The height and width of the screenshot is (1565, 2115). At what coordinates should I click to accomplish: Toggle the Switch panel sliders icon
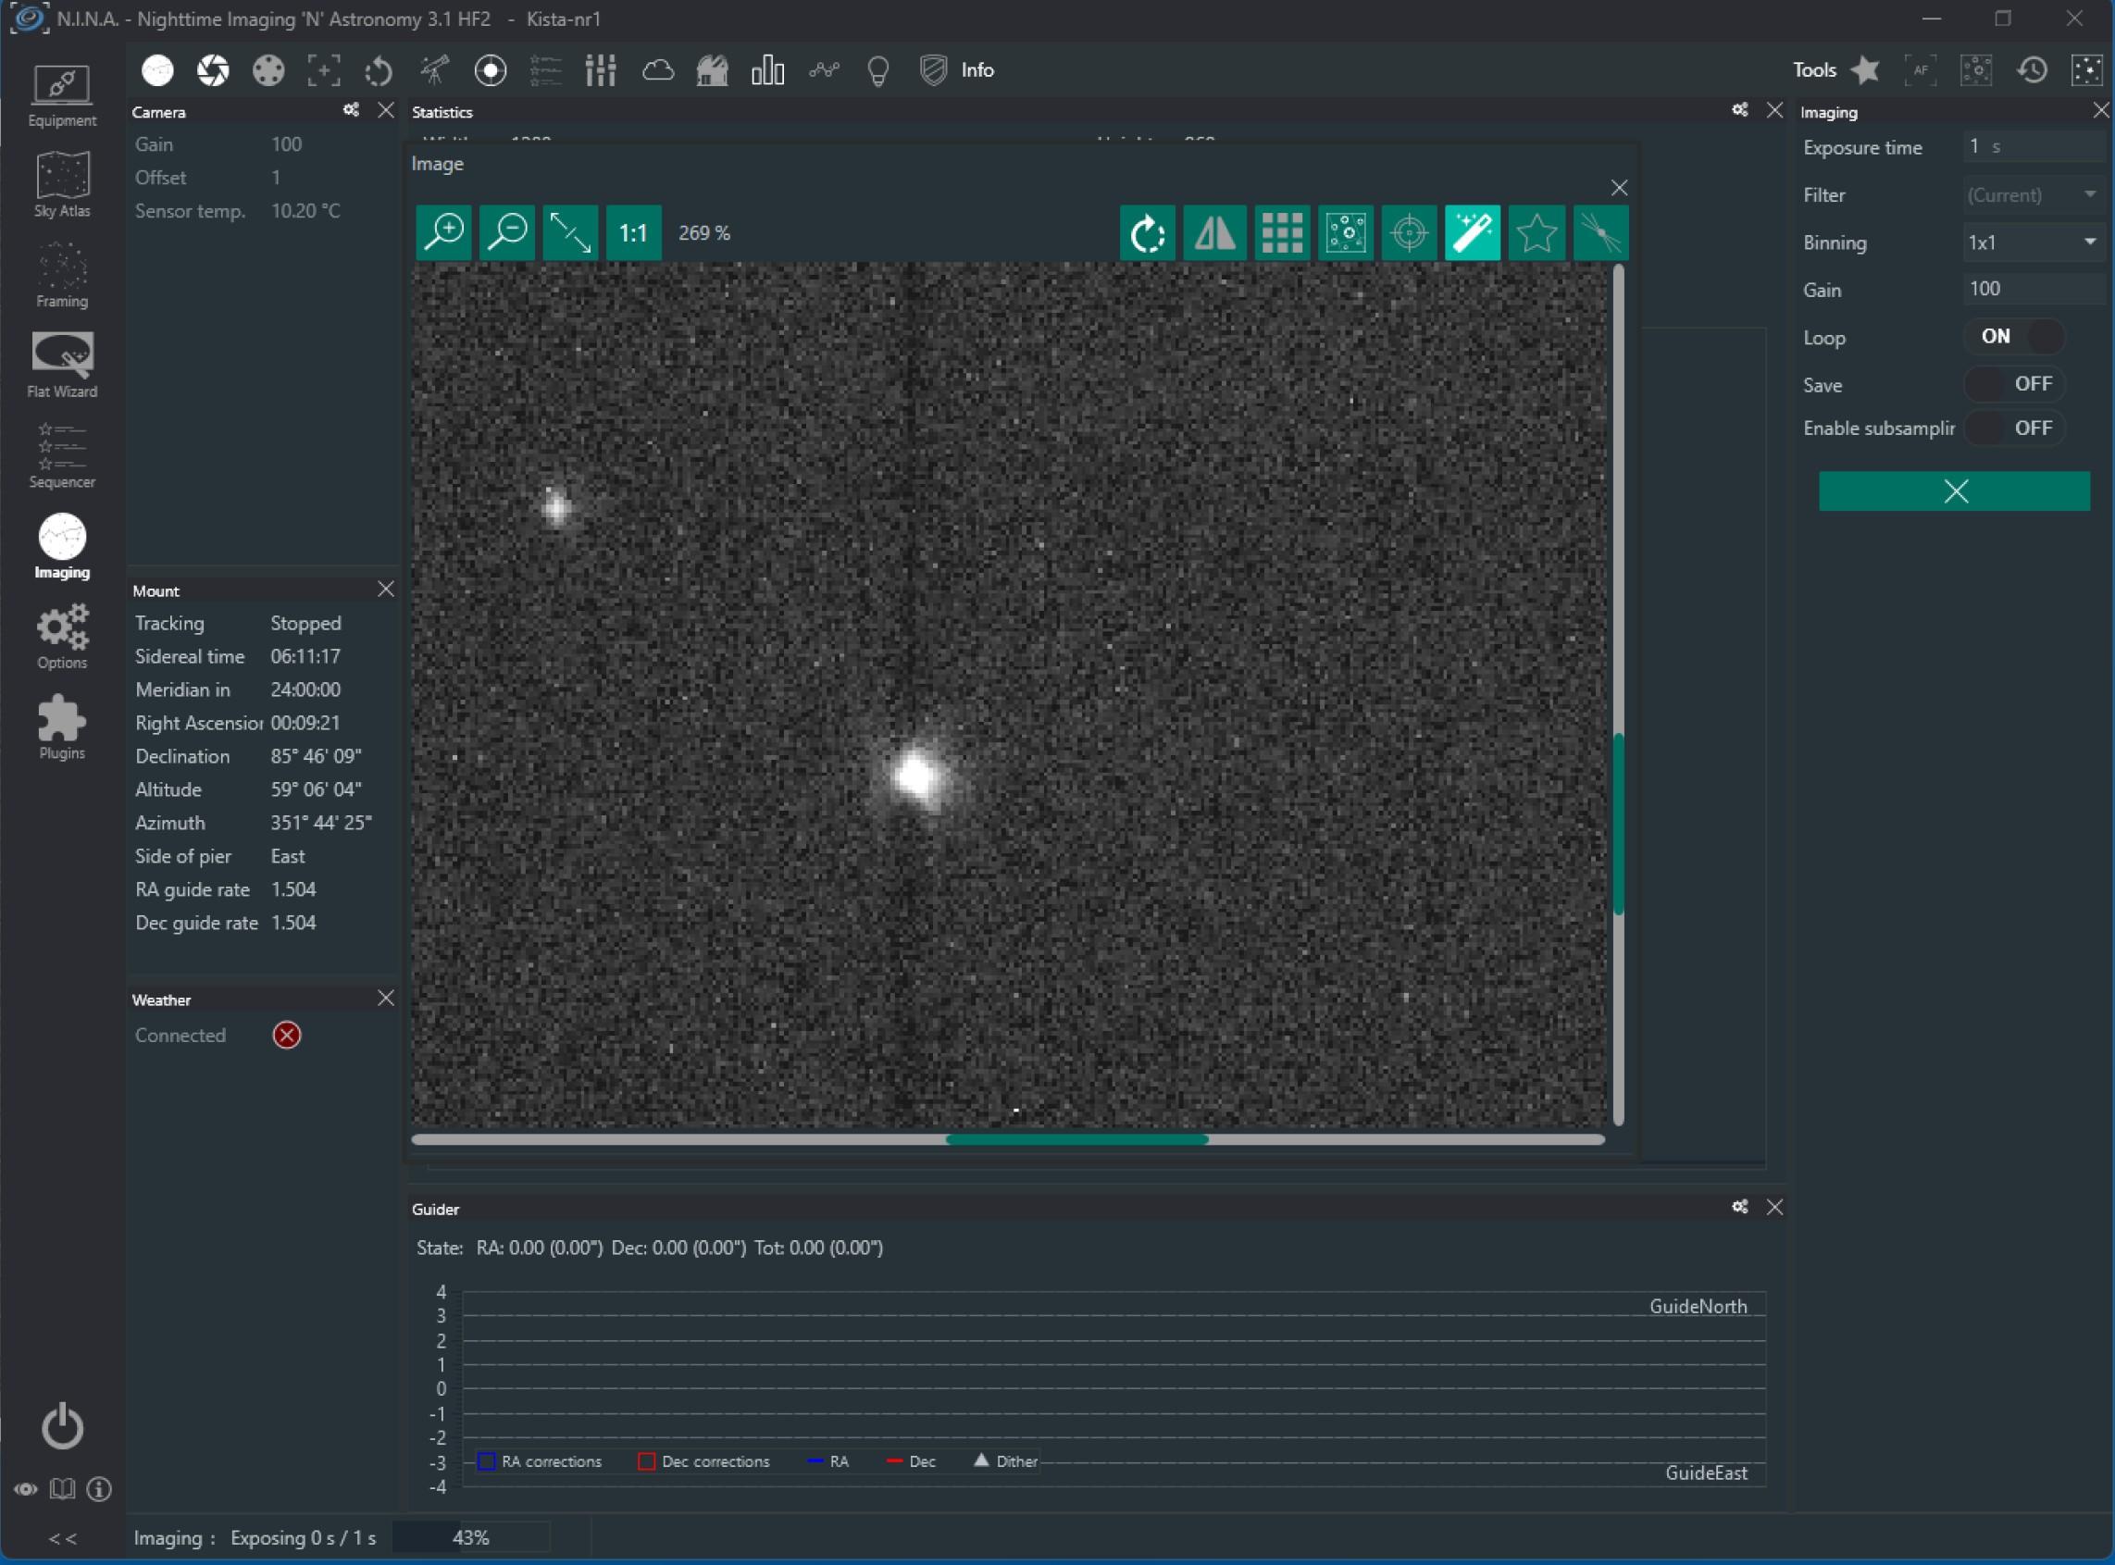[601, 70]
